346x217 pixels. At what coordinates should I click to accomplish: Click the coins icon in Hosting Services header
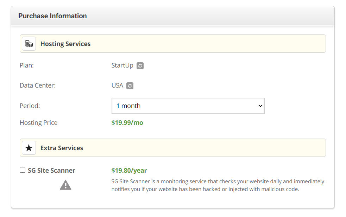[29, 44]
